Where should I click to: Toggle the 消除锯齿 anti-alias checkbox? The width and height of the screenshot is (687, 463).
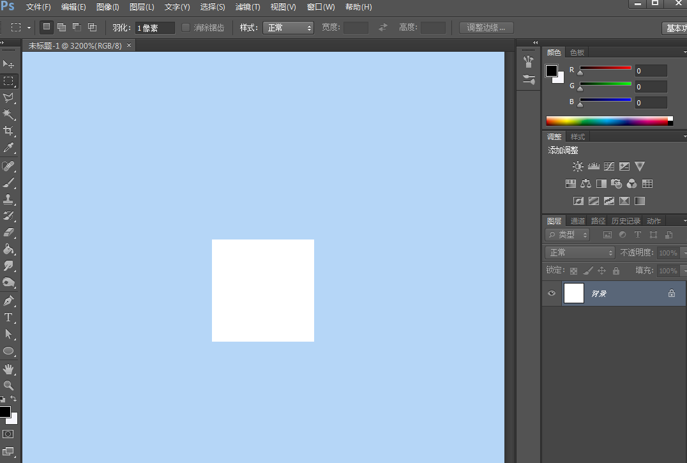pyautogui.click(x=186, y=27)
